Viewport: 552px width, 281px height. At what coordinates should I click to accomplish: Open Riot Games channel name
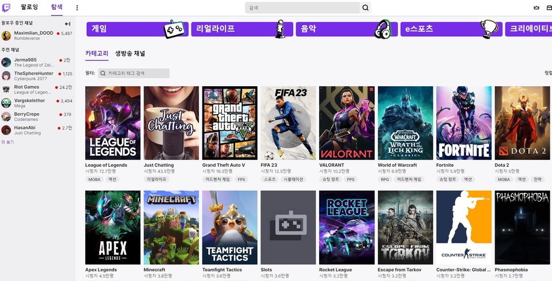[x=27, y=87]
